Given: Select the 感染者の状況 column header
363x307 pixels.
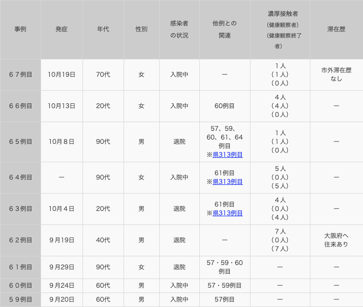Looking at the screenshot, I should click(179, 29).
